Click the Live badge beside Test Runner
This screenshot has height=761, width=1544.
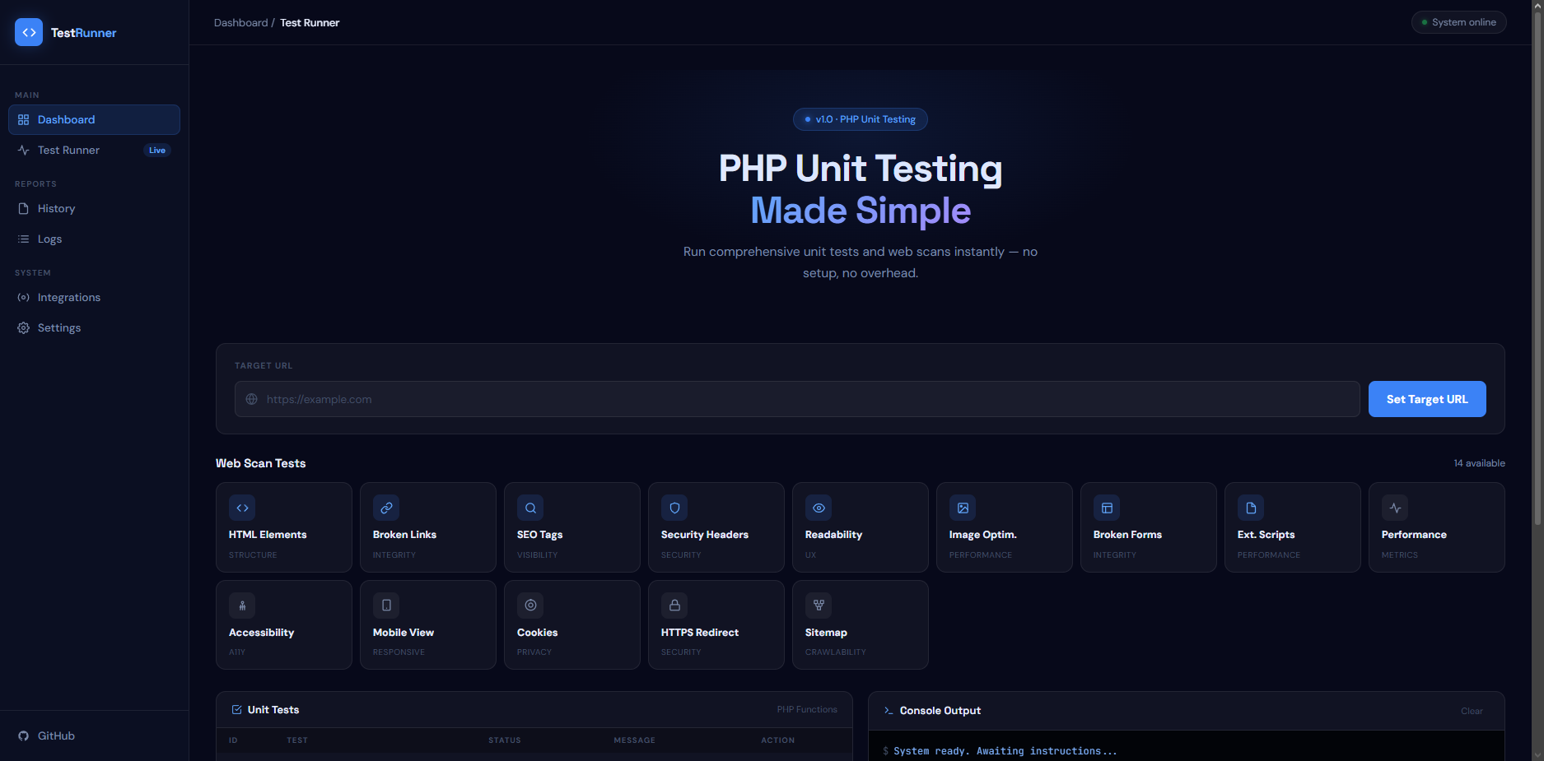click(x=157, y=150)
